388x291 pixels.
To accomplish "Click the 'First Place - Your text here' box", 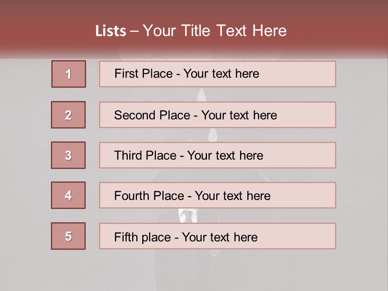I will click(217, 74).
